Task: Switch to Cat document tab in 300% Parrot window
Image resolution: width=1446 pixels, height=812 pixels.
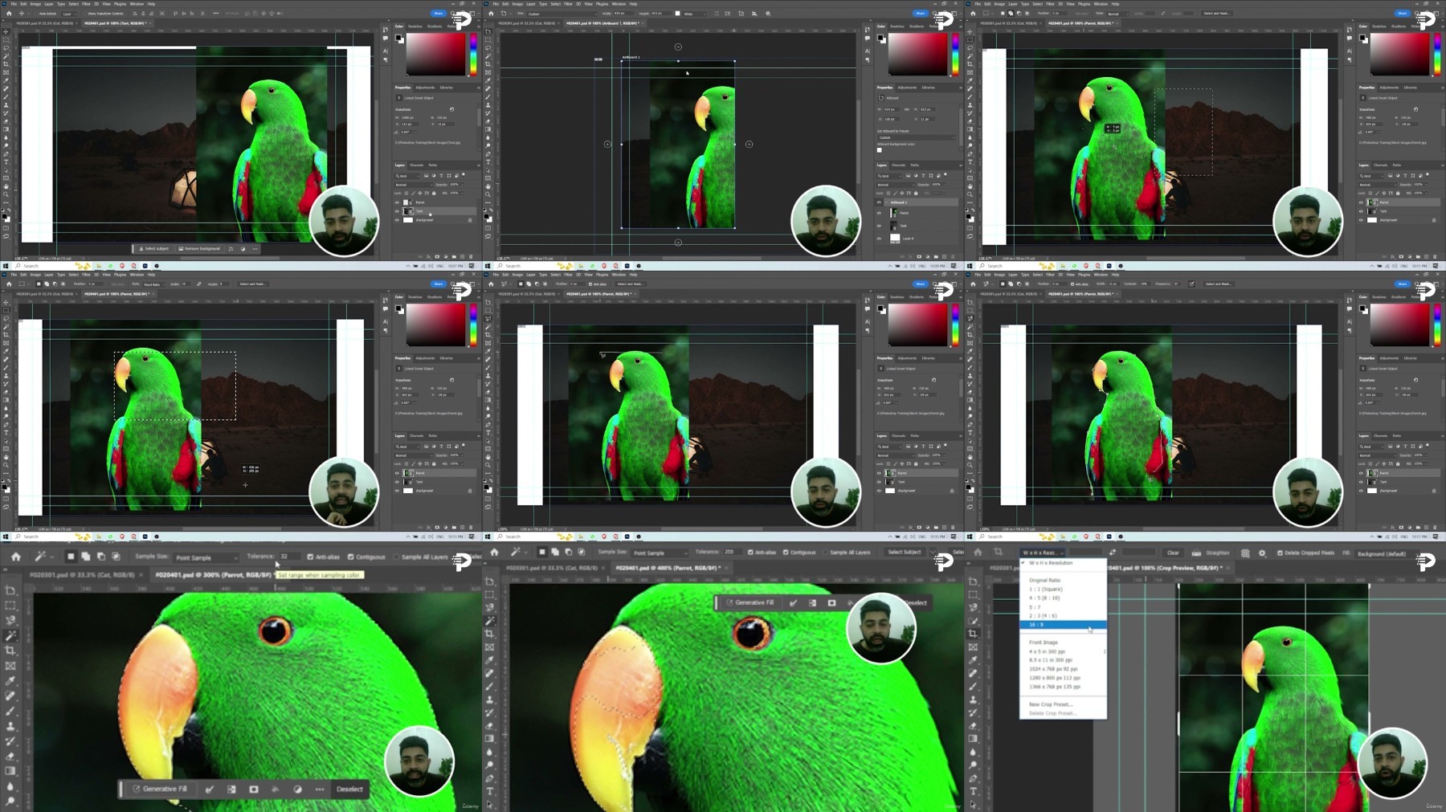Action: [82, 575]
